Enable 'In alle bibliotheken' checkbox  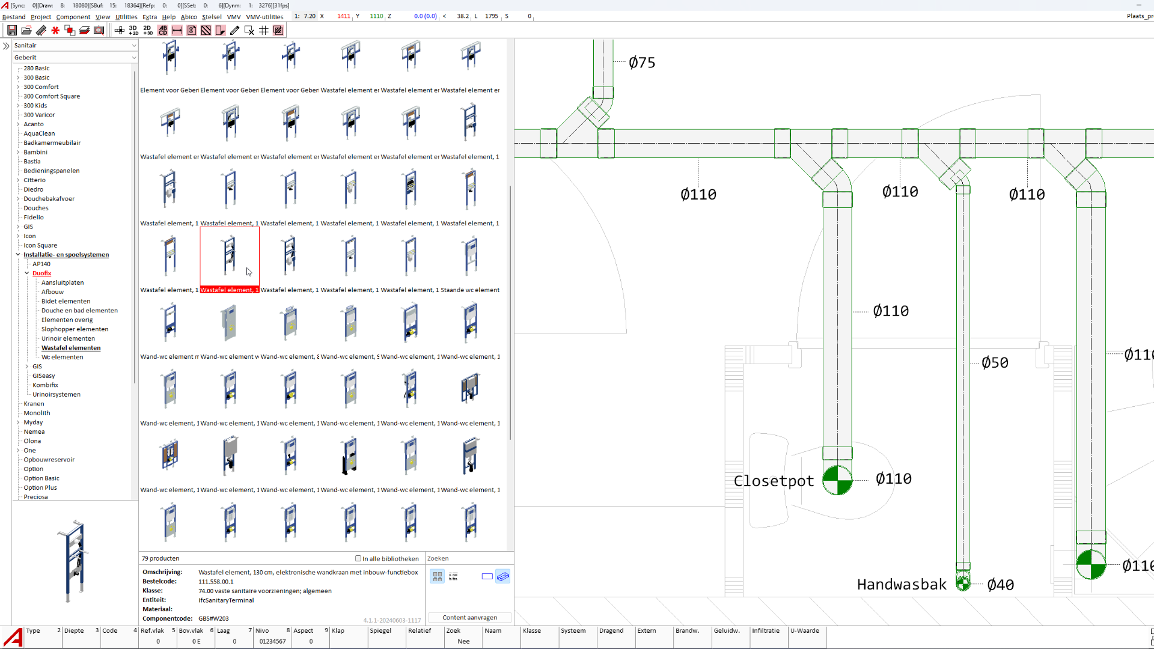point(358,558)
